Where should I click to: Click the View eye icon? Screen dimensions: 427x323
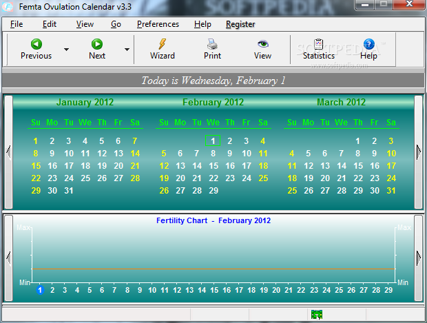[x=263, y=43]
